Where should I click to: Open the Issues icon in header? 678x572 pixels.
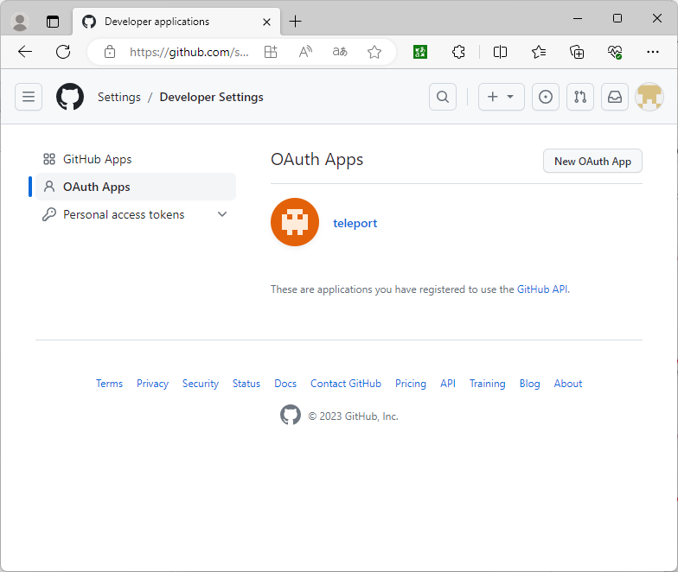click(545, 97)
